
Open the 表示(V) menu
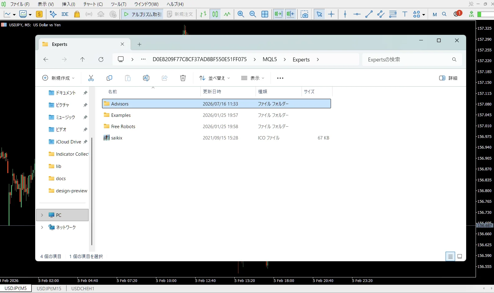tap(46, 4)
